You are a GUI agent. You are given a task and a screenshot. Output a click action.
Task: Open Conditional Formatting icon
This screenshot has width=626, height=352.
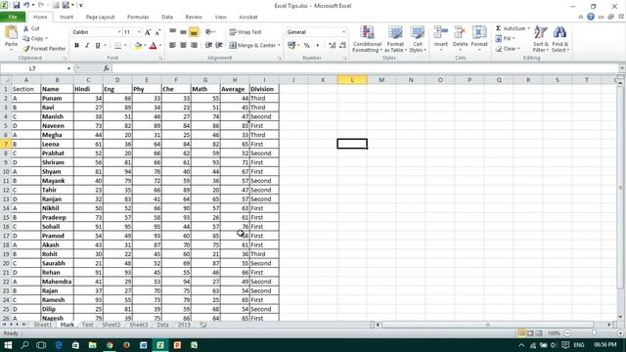[367, 32]
